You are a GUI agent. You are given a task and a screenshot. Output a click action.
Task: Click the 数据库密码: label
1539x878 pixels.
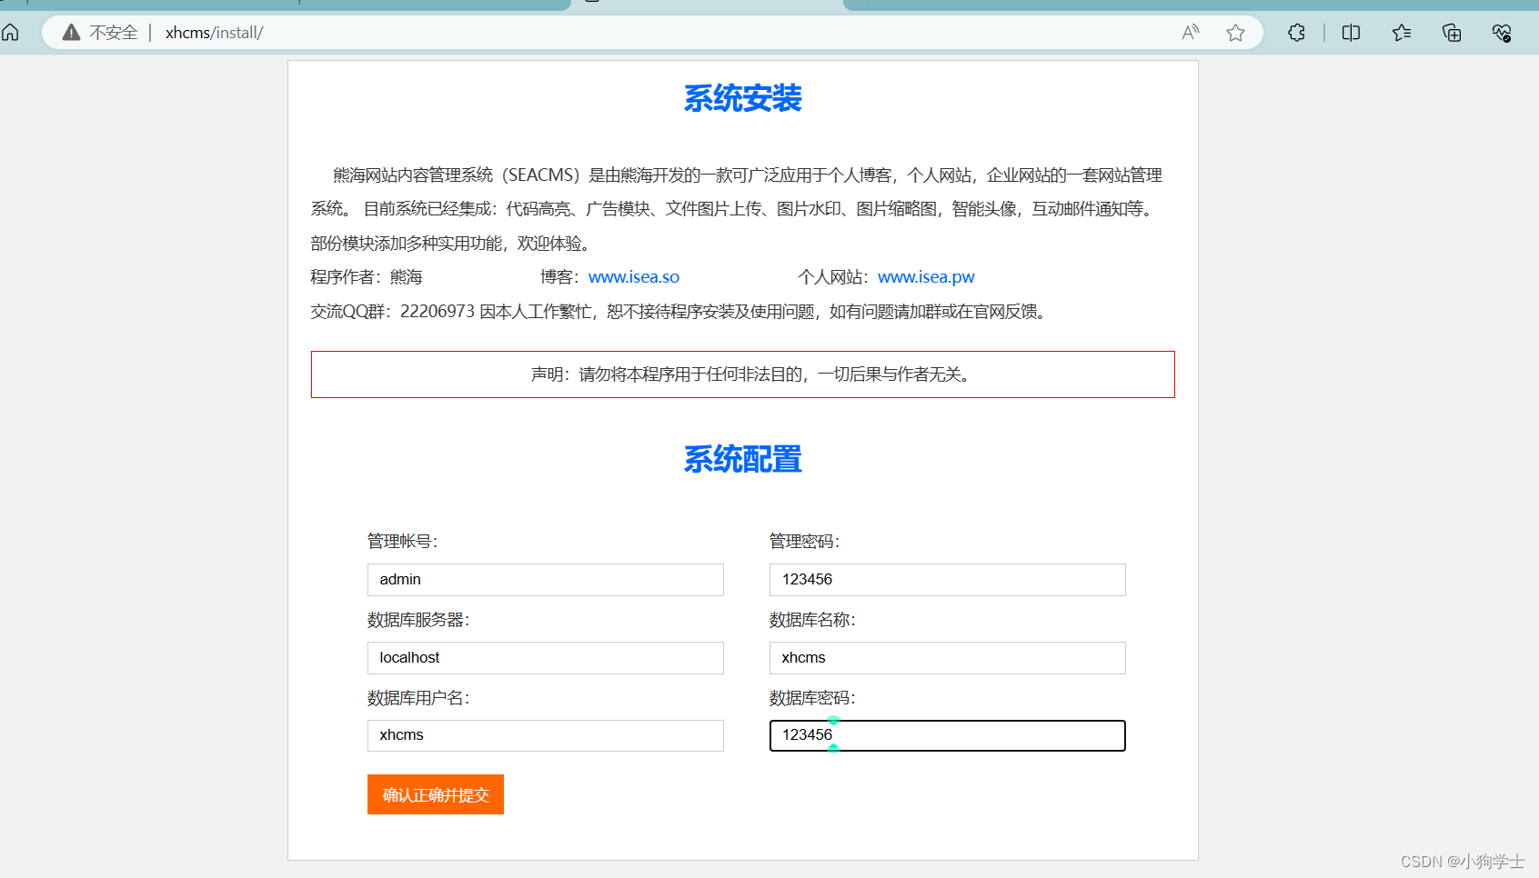[812, 698]
